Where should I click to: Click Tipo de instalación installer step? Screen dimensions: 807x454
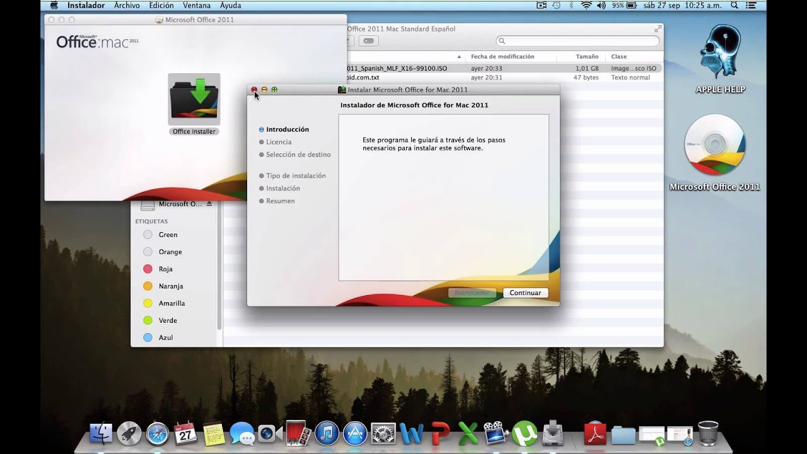pyautogui.click(x=296, y=176)
